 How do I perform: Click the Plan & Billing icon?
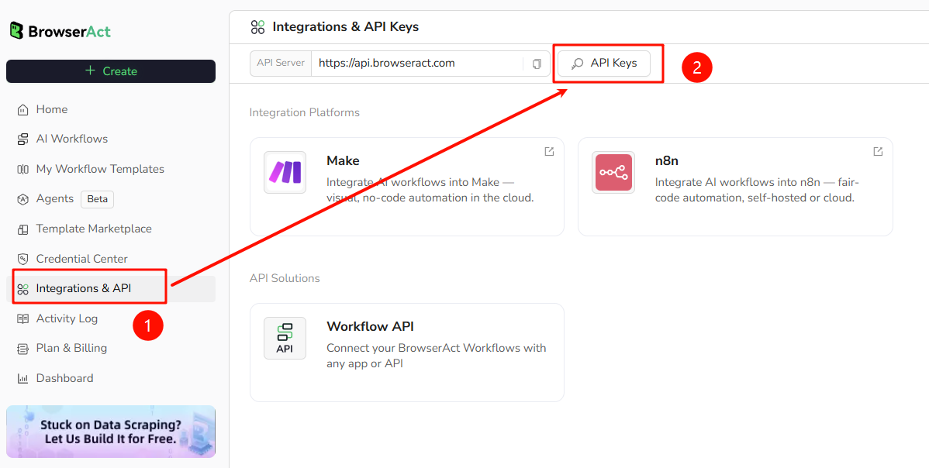pos(23,349)
